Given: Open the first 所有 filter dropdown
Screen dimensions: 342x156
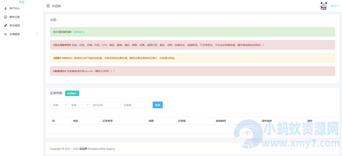Looking at the screenshot, I should click(59, 105).
